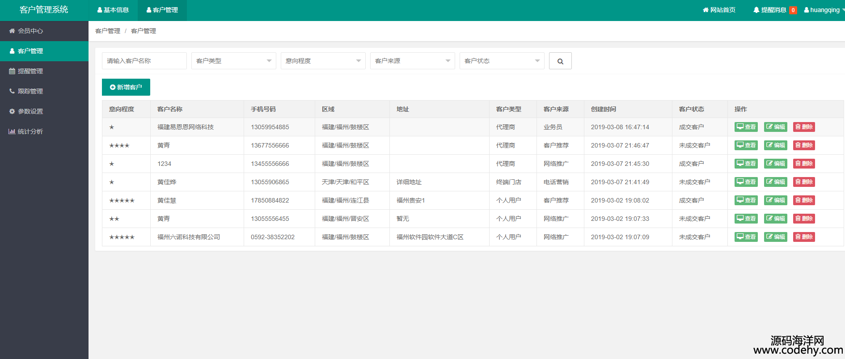
Task: View the 福州六诺科技有限公司 row
Action: [746, 237]
